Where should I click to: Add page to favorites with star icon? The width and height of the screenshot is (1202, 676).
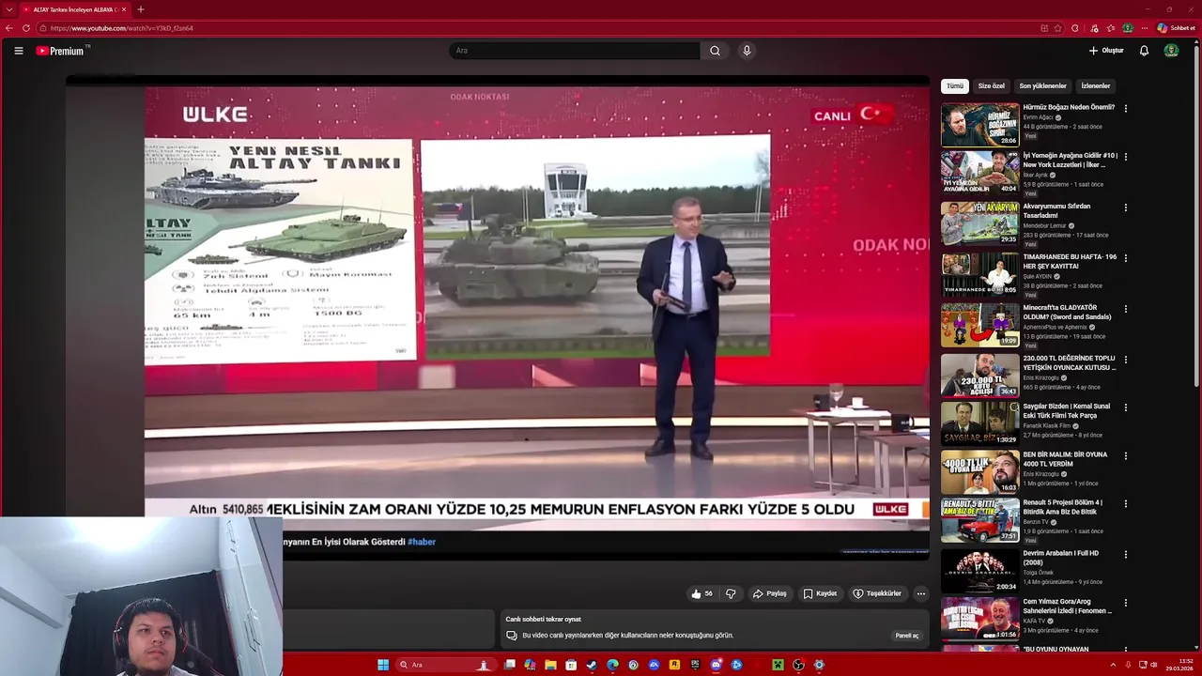point(1058,28)
